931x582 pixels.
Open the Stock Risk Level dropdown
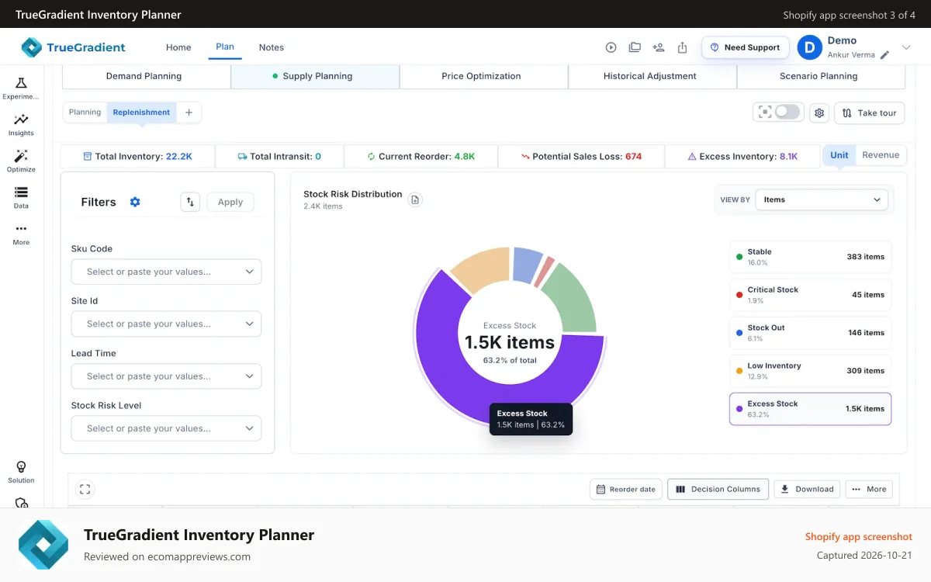coord(166,428)
